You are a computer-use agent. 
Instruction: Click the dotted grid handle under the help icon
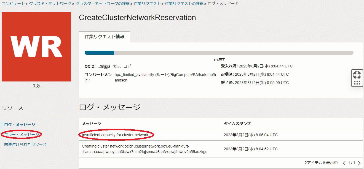click(357, 83)
